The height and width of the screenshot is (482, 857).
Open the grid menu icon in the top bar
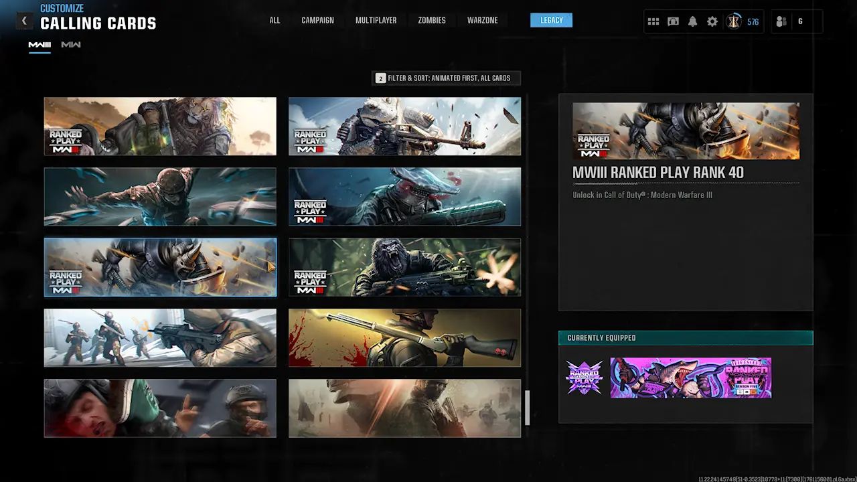(653, 21)
